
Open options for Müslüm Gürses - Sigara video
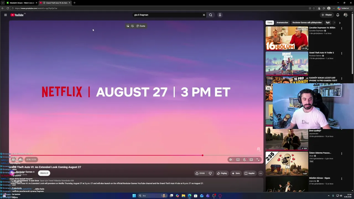click(x=342, y=179)
